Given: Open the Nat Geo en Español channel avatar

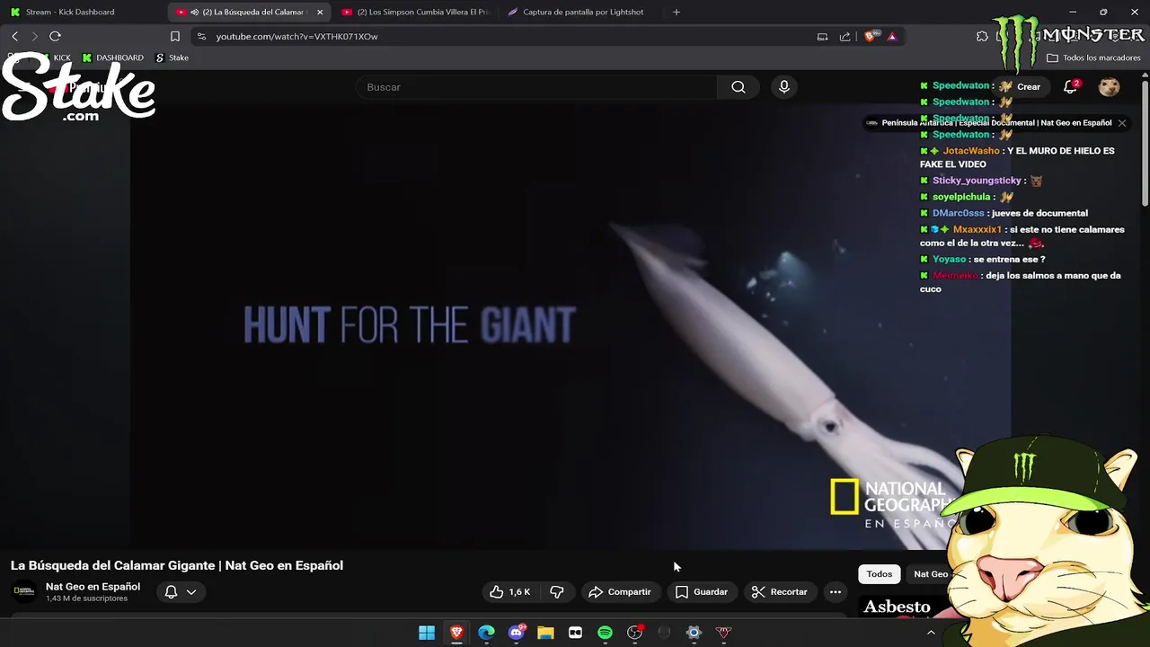Looking at the screenshot, I should coord(24,591).
